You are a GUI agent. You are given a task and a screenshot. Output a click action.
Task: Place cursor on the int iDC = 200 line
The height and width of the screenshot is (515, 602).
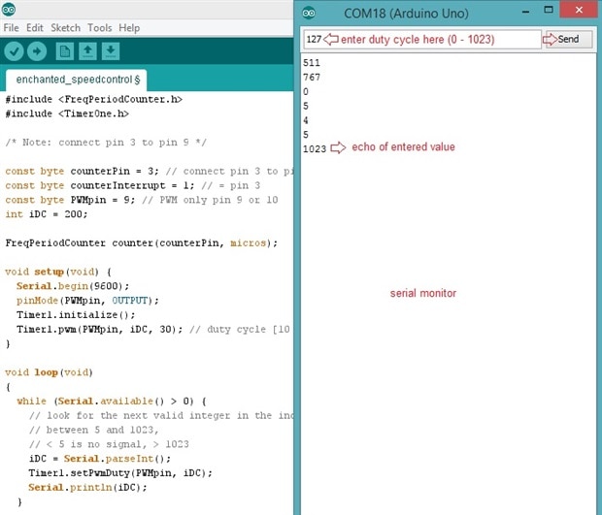point(47,214)
